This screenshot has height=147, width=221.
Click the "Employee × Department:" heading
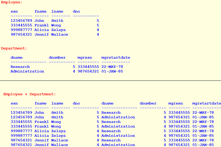pos(29,94)
